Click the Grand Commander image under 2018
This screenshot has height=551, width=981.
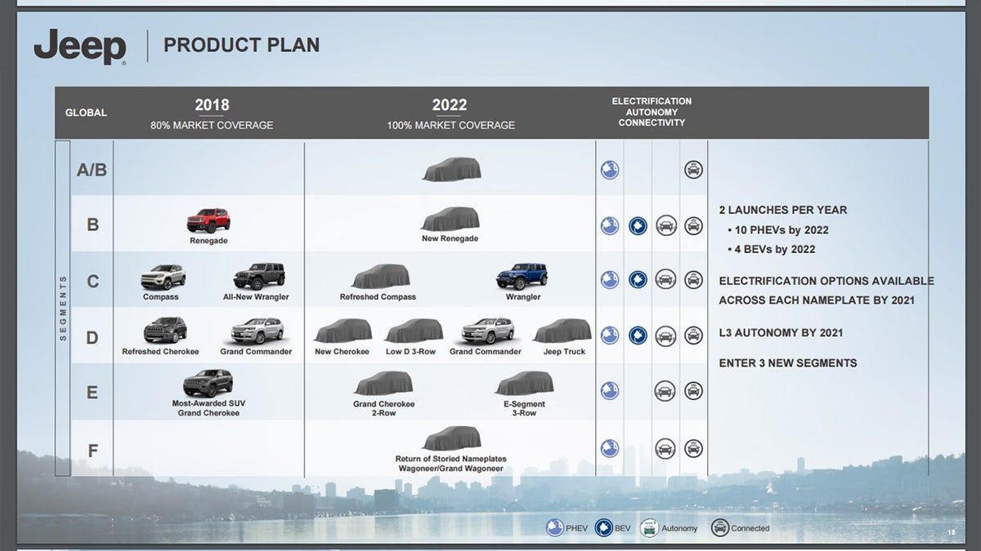click(257, 331)
